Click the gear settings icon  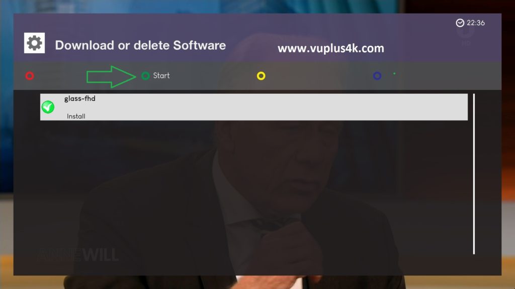tap(35, 43)
